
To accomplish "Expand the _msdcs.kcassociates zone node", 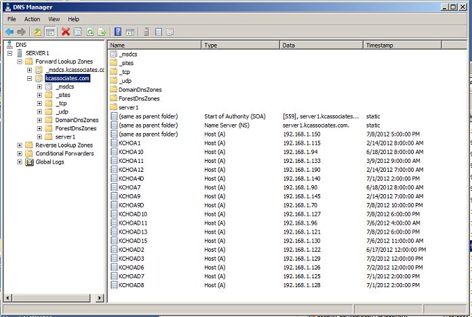I will (30, 70).
